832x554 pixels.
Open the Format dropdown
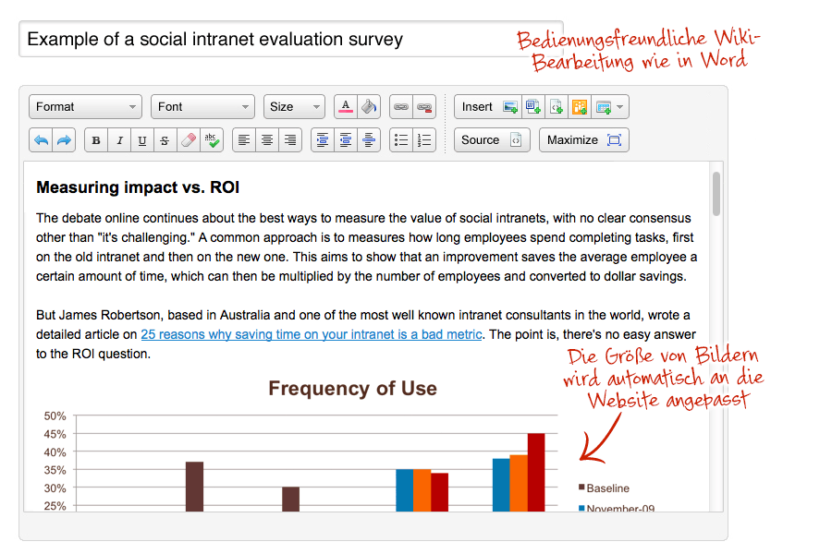85,107
